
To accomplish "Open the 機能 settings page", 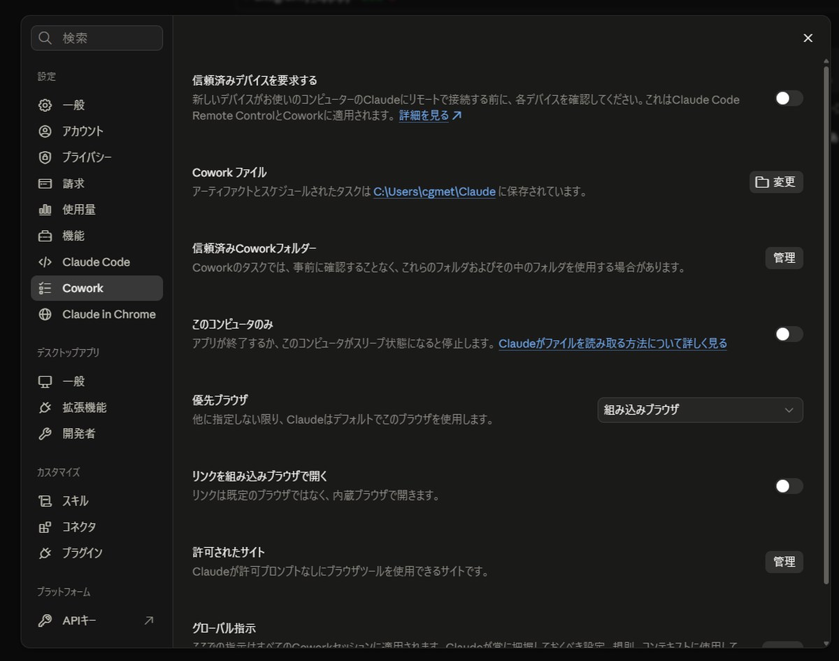I will pos(96,236).
